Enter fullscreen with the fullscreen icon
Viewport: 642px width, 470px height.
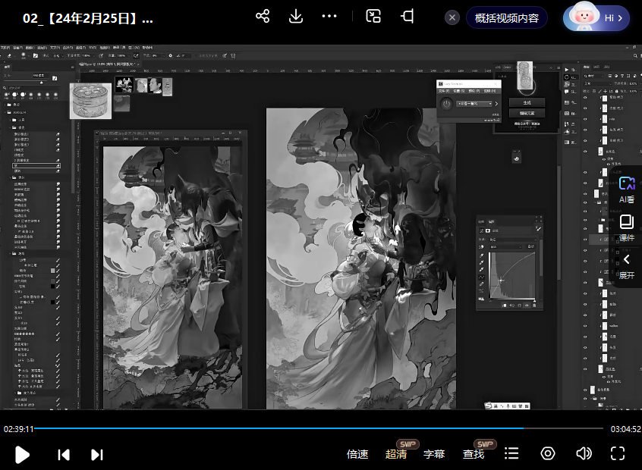(618, 453)
